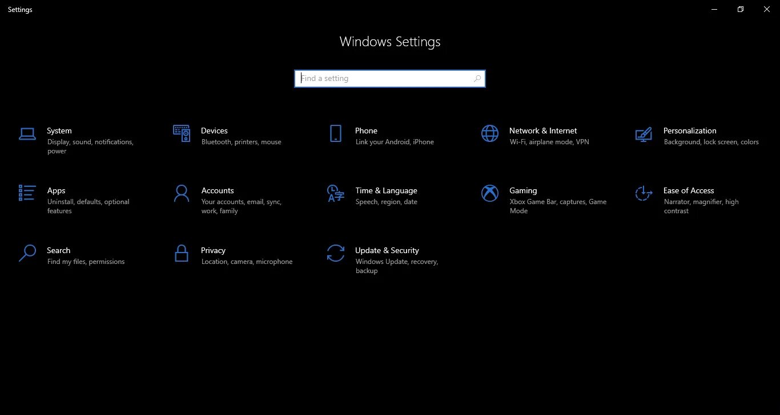780x415 pixels.
Task: Open Gaming via the Xbox logo icon
Action: pyautogui.click(x=490, y=193)
